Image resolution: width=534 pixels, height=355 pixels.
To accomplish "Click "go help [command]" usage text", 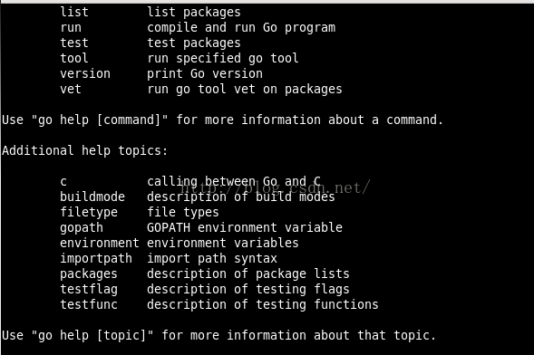I will (100, 120).
